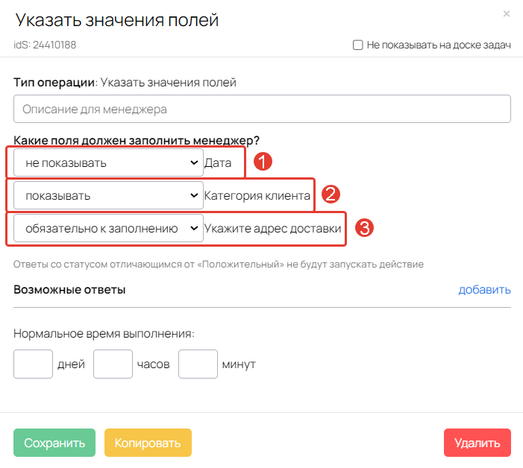Click the 'Ответы со статусом отличающимся…' hint text
523x468 pixels.
[219, 264]
